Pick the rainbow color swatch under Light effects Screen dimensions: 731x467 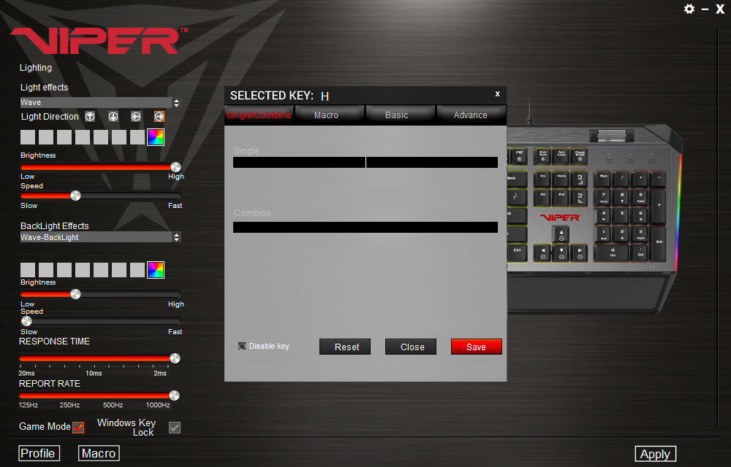156,137
